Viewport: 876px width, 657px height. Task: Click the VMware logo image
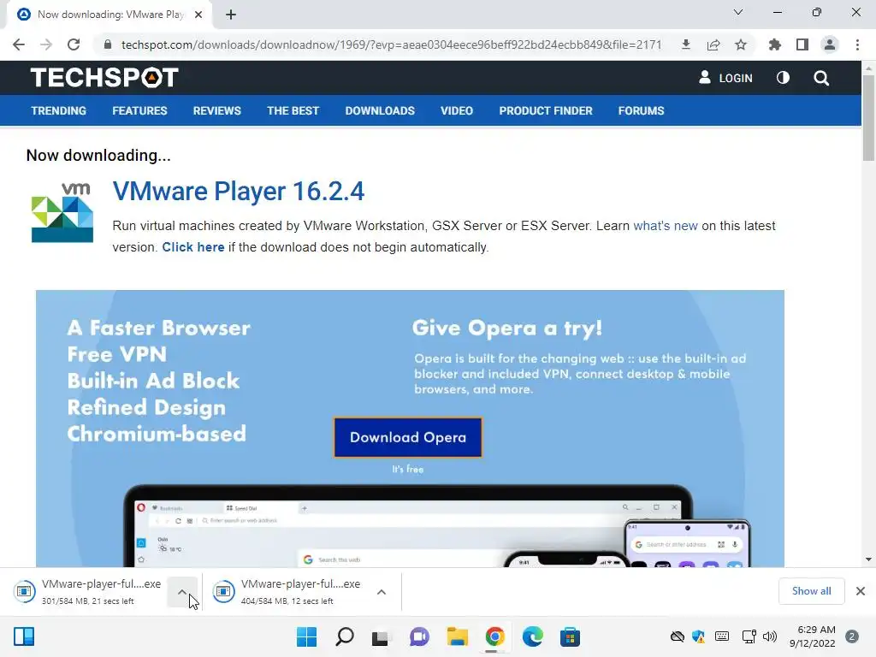click(62, 212)
